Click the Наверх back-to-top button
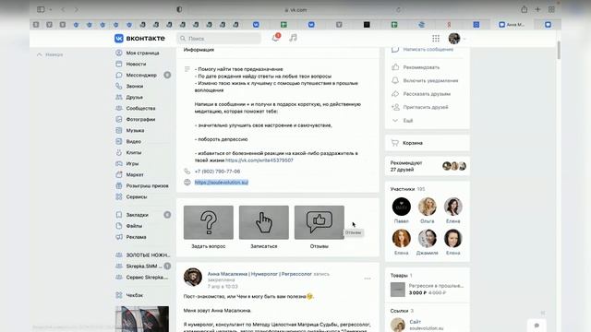This screenshot has height=332, width=591. point(50,54)
